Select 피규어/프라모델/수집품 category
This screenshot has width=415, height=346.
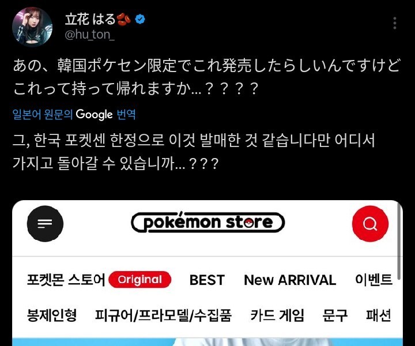(x=163, y=315)
